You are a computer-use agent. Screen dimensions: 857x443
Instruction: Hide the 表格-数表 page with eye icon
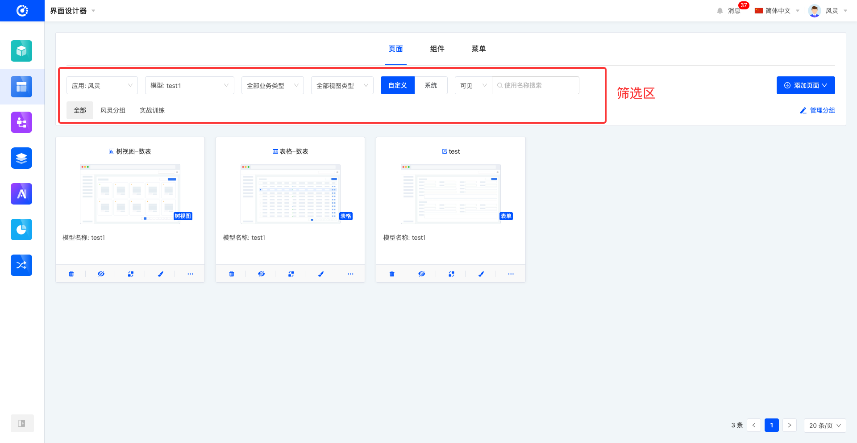pyautogui.click(x=261, y=274)
